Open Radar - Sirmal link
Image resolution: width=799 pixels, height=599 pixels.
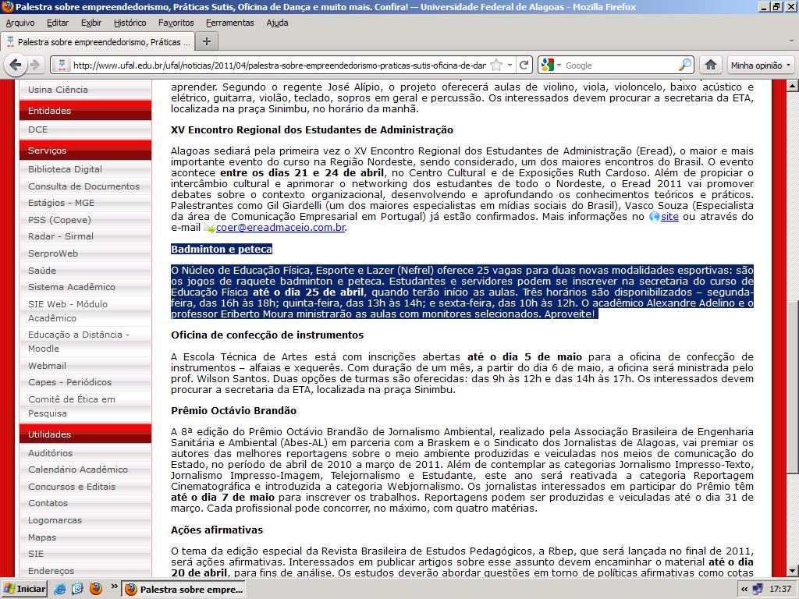(61, 236)
